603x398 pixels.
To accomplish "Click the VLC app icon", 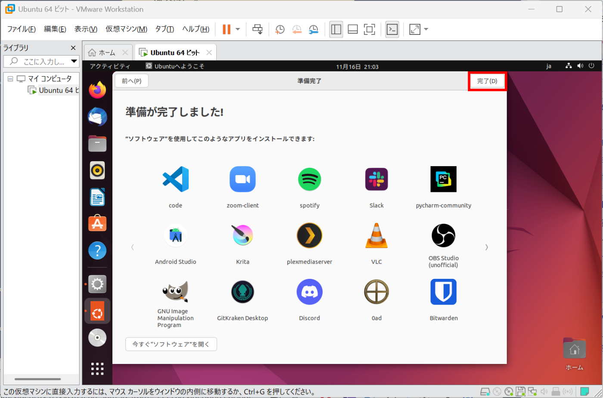I will click(x=376, y=235).
